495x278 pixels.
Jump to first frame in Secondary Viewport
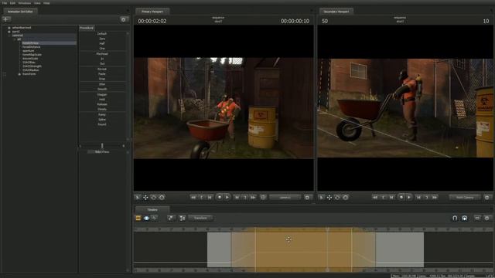tap(374, 198)
